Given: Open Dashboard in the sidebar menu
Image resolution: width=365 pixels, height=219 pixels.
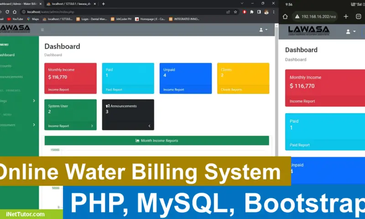Looking at the screenshot, I should pyautogui.click(x=7, y=55).
